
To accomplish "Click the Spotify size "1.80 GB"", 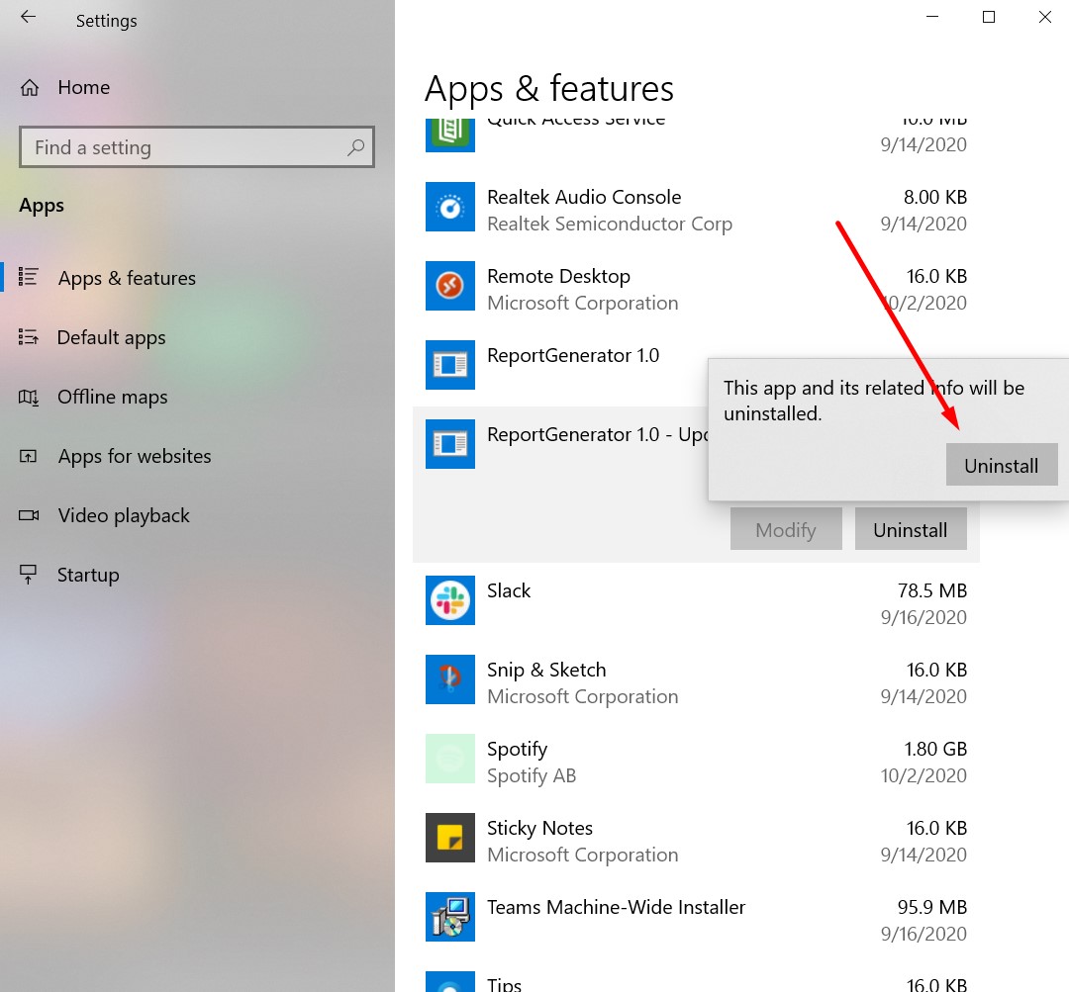I will coord(935,749).
